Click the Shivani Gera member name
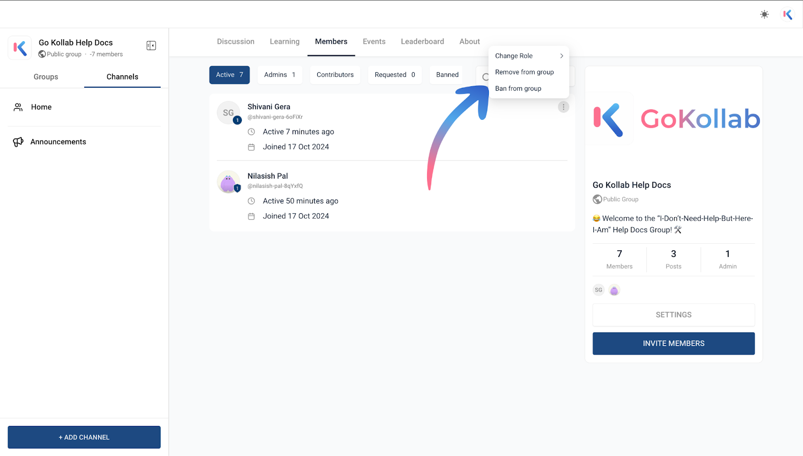This screenshot has height=456, width=803. pos(269,107)
